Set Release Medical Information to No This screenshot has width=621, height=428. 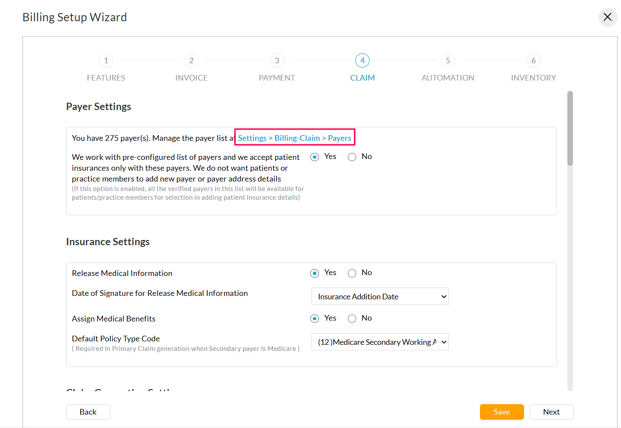pyautogui.click(x=352, y=273)
